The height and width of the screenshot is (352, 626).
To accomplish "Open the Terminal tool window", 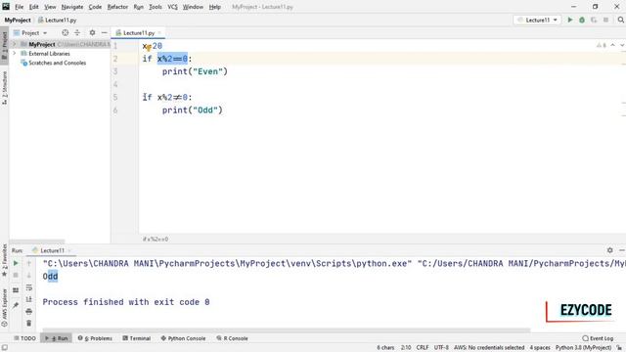I will 137,338.
